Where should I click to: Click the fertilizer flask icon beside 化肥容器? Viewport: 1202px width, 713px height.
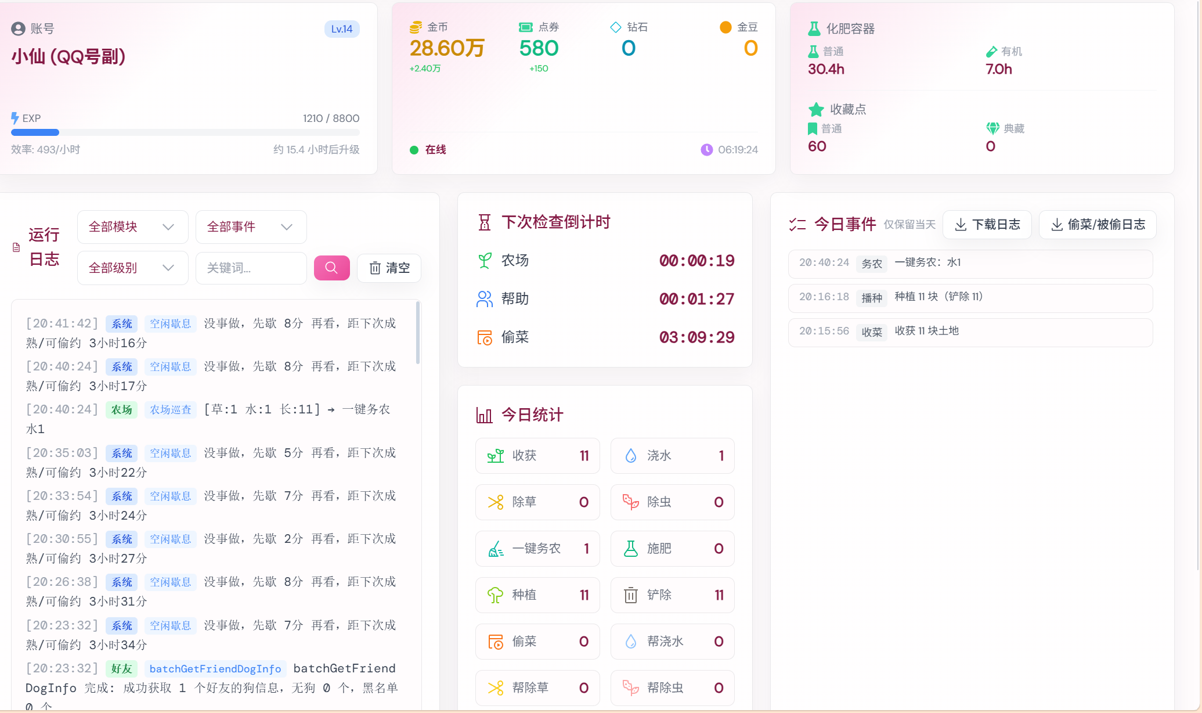pyautogui.click(x=814, y=28)
